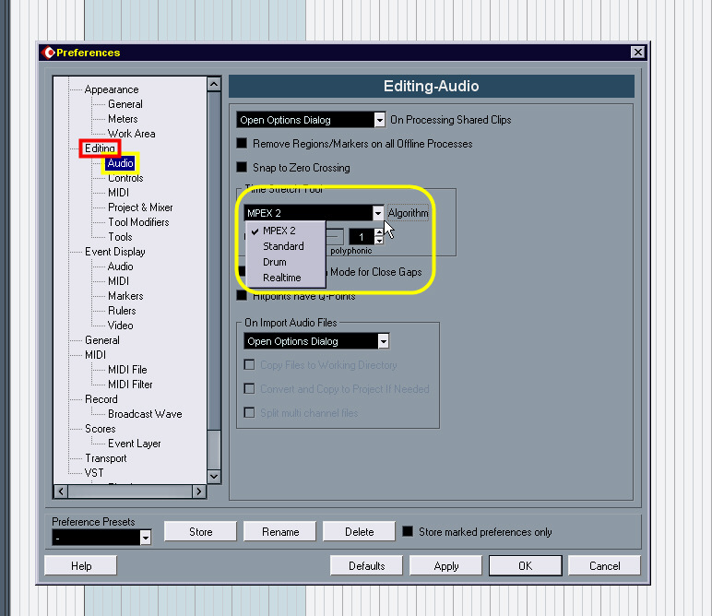Image resolution: width=712 pixels, height=616 pixels.
Task: Click the Cubase logo icon in title bar
Action: 48,53
